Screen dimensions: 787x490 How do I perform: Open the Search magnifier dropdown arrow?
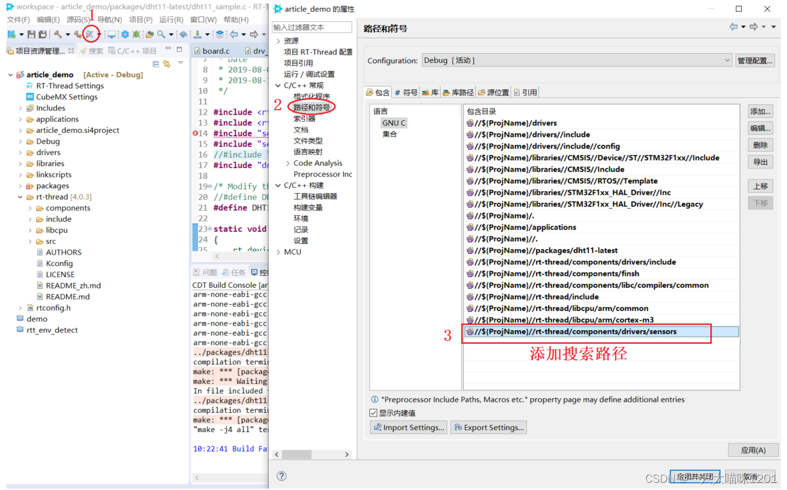tap(171, 34)
